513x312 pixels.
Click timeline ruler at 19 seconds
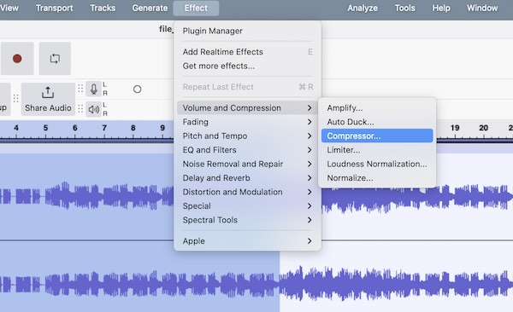click(455, 128)
